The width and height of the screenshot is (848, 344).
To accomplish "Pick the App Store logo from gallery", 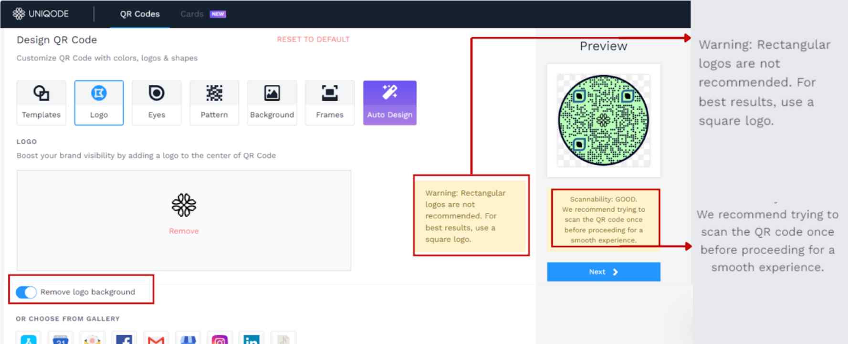I will click(x=28, y=338).
